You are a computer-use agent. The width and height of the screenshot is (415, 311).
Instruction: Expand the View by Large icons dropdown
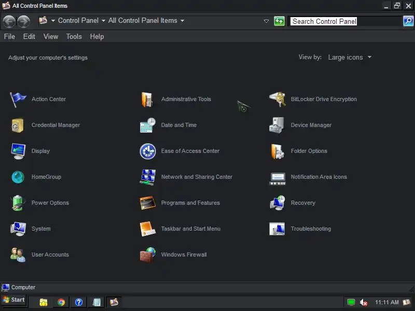coord(350,58)
